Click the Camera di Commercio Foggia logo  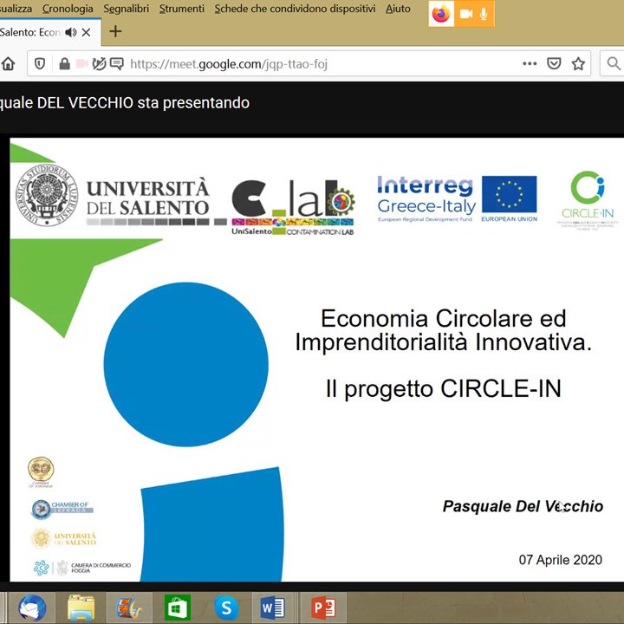(x=82, y=568)
